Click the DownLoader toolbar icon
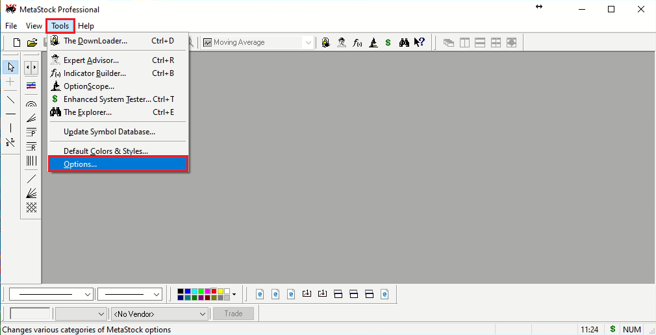 tap(326, 42)
